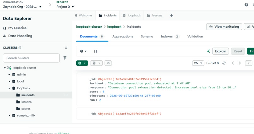
Task: Open the view options dropdown after pagination arrows
Action: 249,63
